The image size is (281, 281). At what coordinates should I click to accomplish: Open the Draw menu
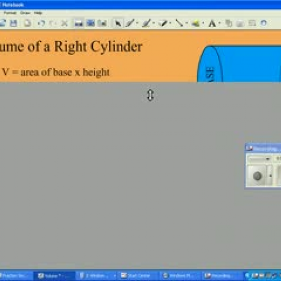25,13
